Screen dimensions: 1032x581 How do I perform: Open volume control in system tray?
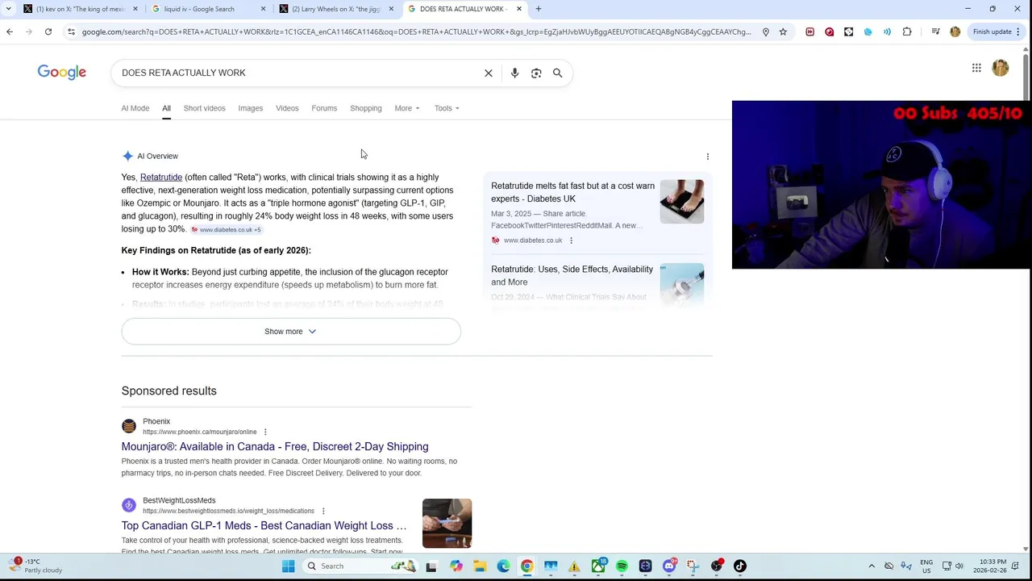pos(959,566)
